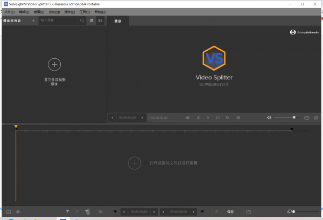Step player time value forward with right arrow
323x220 pixels.
[142, 118]
